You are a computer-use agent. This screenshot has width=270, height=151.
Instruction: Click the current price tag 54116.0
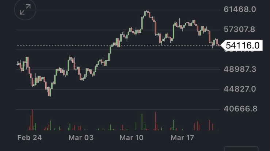242,45
